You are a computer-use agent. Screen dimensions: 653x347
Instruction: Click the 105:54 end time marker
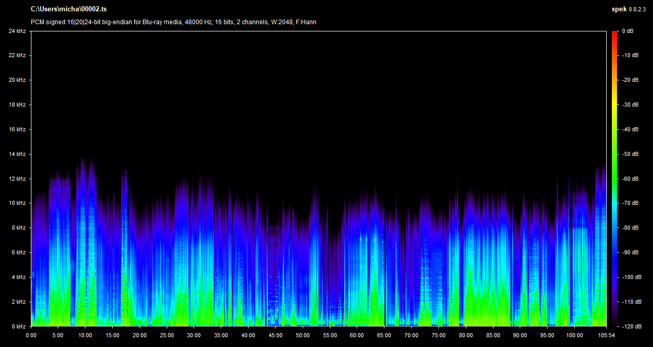pyautogui.click(x=607, y=335)
